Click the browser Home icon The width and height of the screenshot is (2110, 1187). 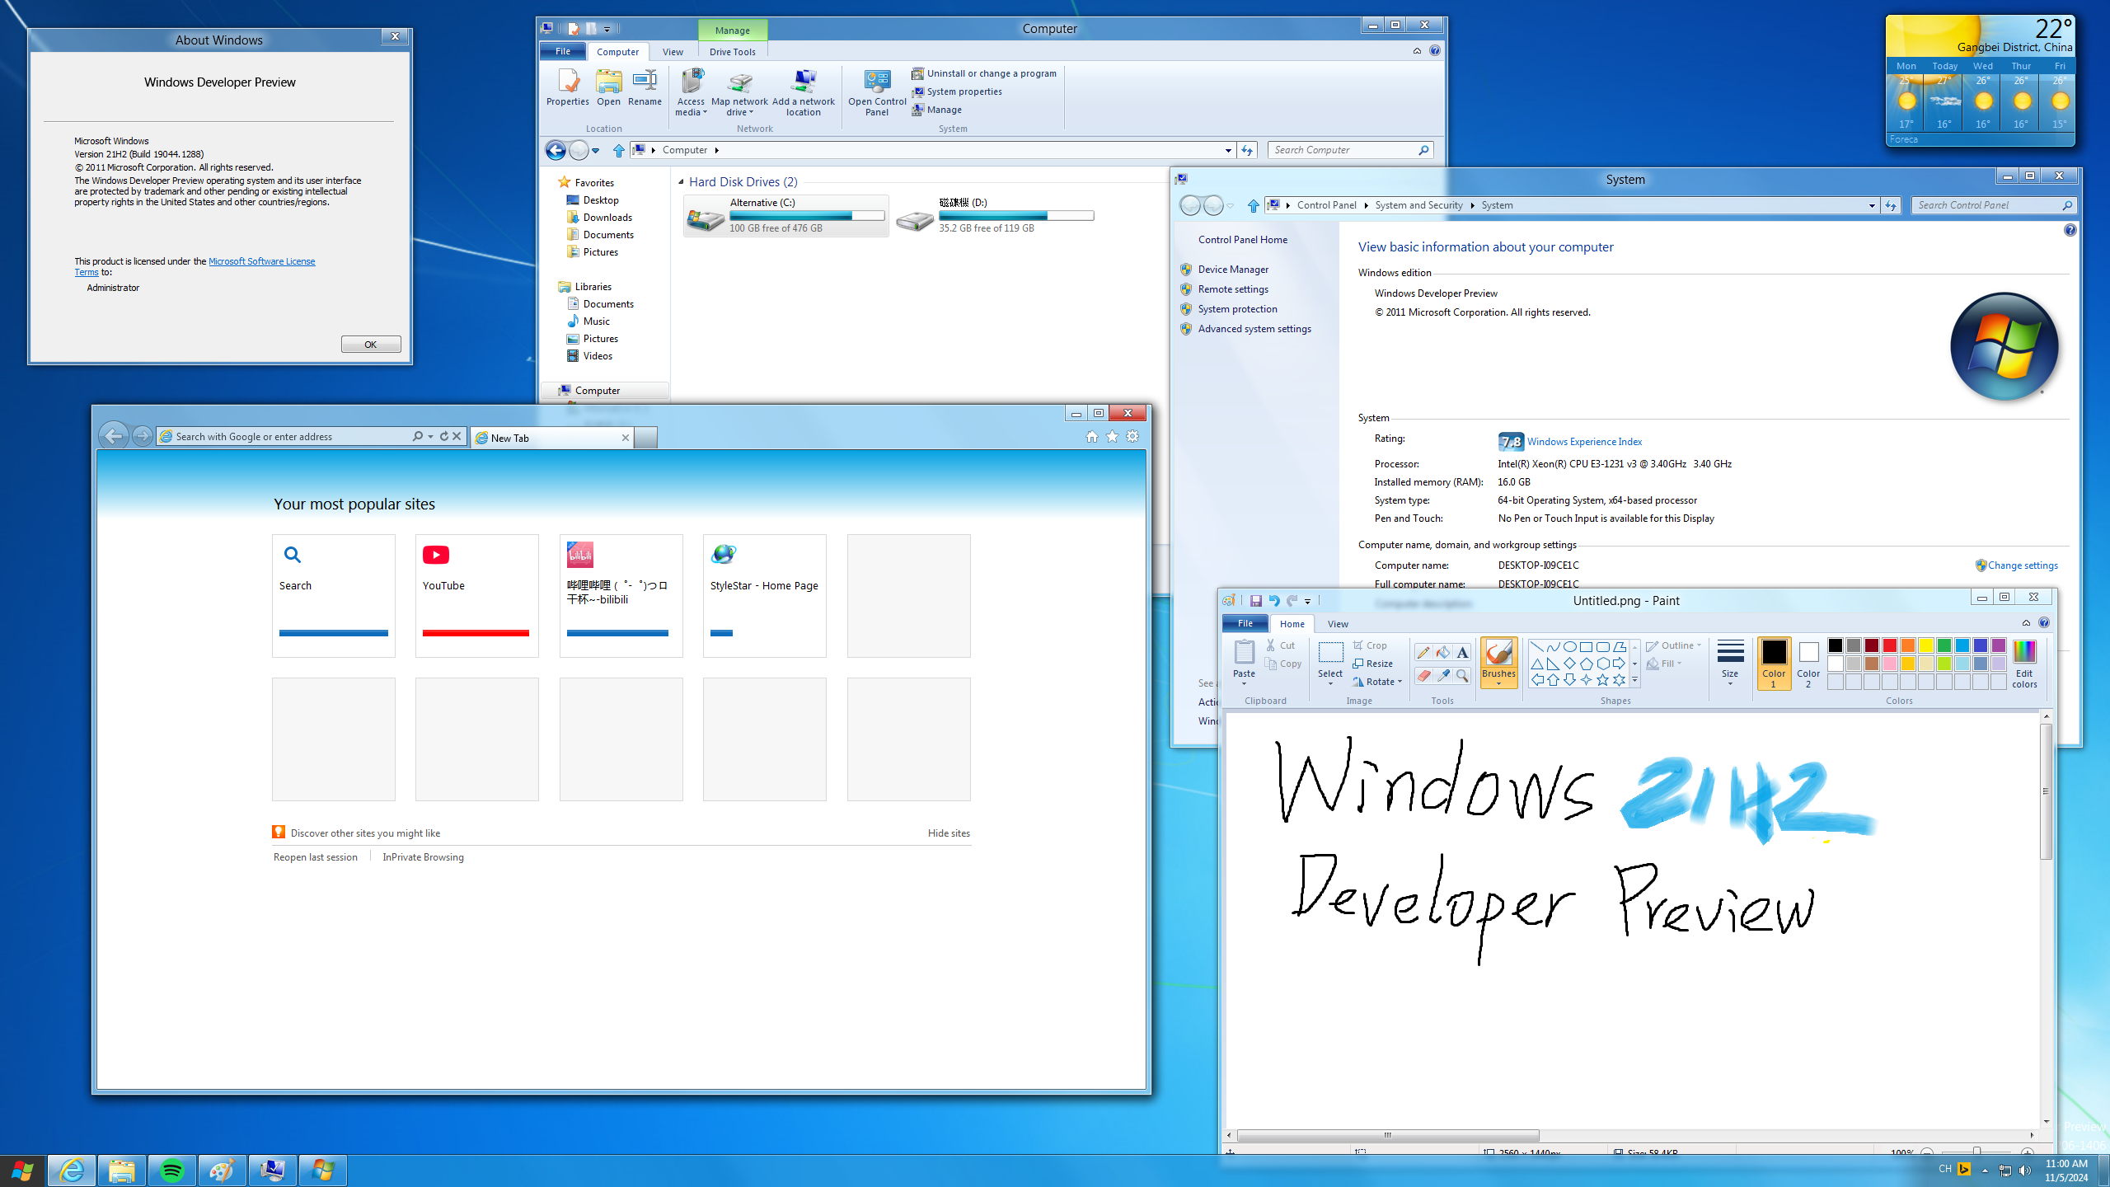click(x=1092, y=437)
